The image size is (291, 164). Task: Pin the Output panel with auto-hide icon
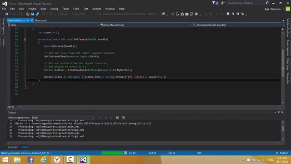coord(279,113)
